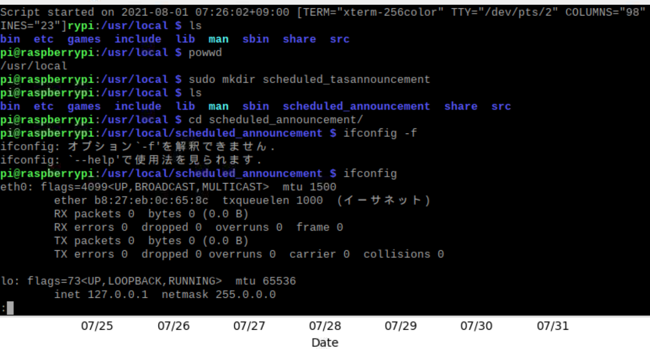The image size is (650, 349).
Task: Click the eth0 'RX errors 0' line
Action: pos(198,227)
